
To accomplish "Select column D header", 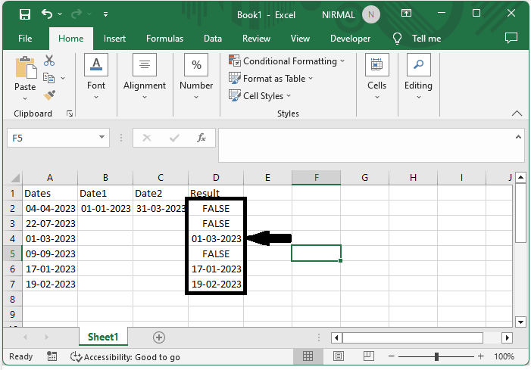I will (x=216, y=178).
